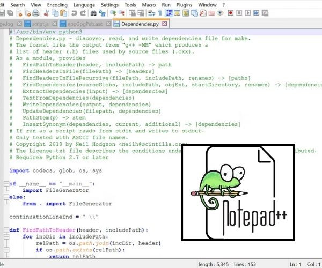Screen dimensions: 322x268
Task: Click Run Macro Multiple Times icon
Action: pyautogui.click(x=257, y=13)
